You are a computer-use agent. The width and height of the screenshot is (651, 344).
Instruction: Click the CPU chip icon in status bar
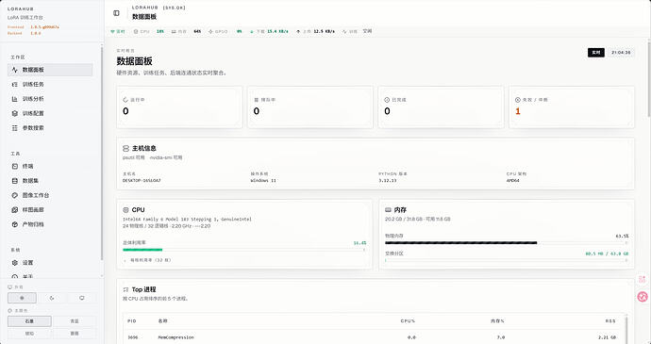(136, 31)
